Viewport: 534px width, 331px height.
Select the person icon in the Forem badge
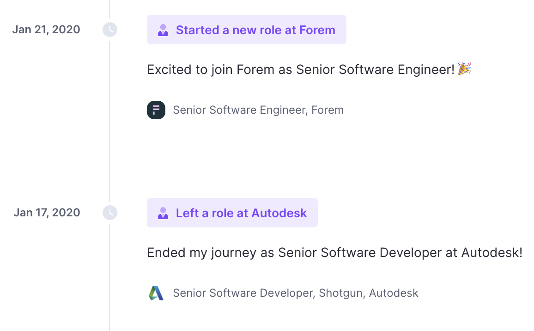(x=163, y=30)
